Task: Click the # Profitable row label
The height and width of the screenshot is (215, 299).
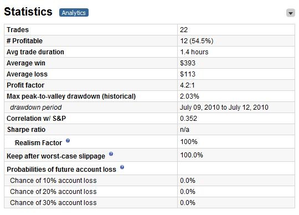Action: pyautogui.click(x=24, y=41)
